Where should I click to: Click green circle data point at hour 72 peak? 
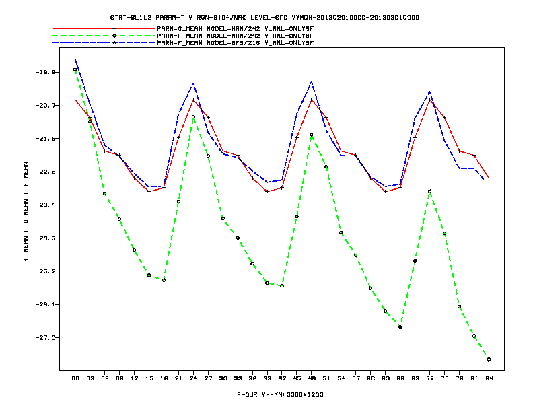[429, 191]
